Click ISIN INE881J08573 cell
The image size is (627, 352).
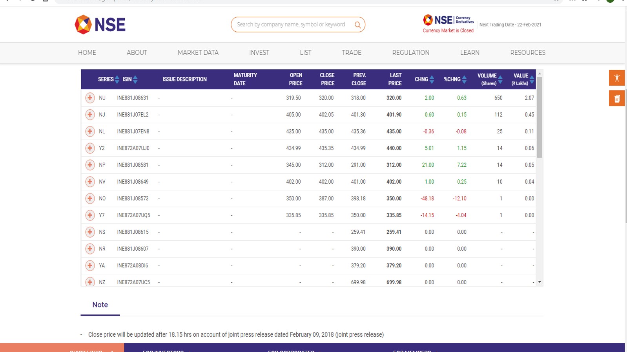133,199
